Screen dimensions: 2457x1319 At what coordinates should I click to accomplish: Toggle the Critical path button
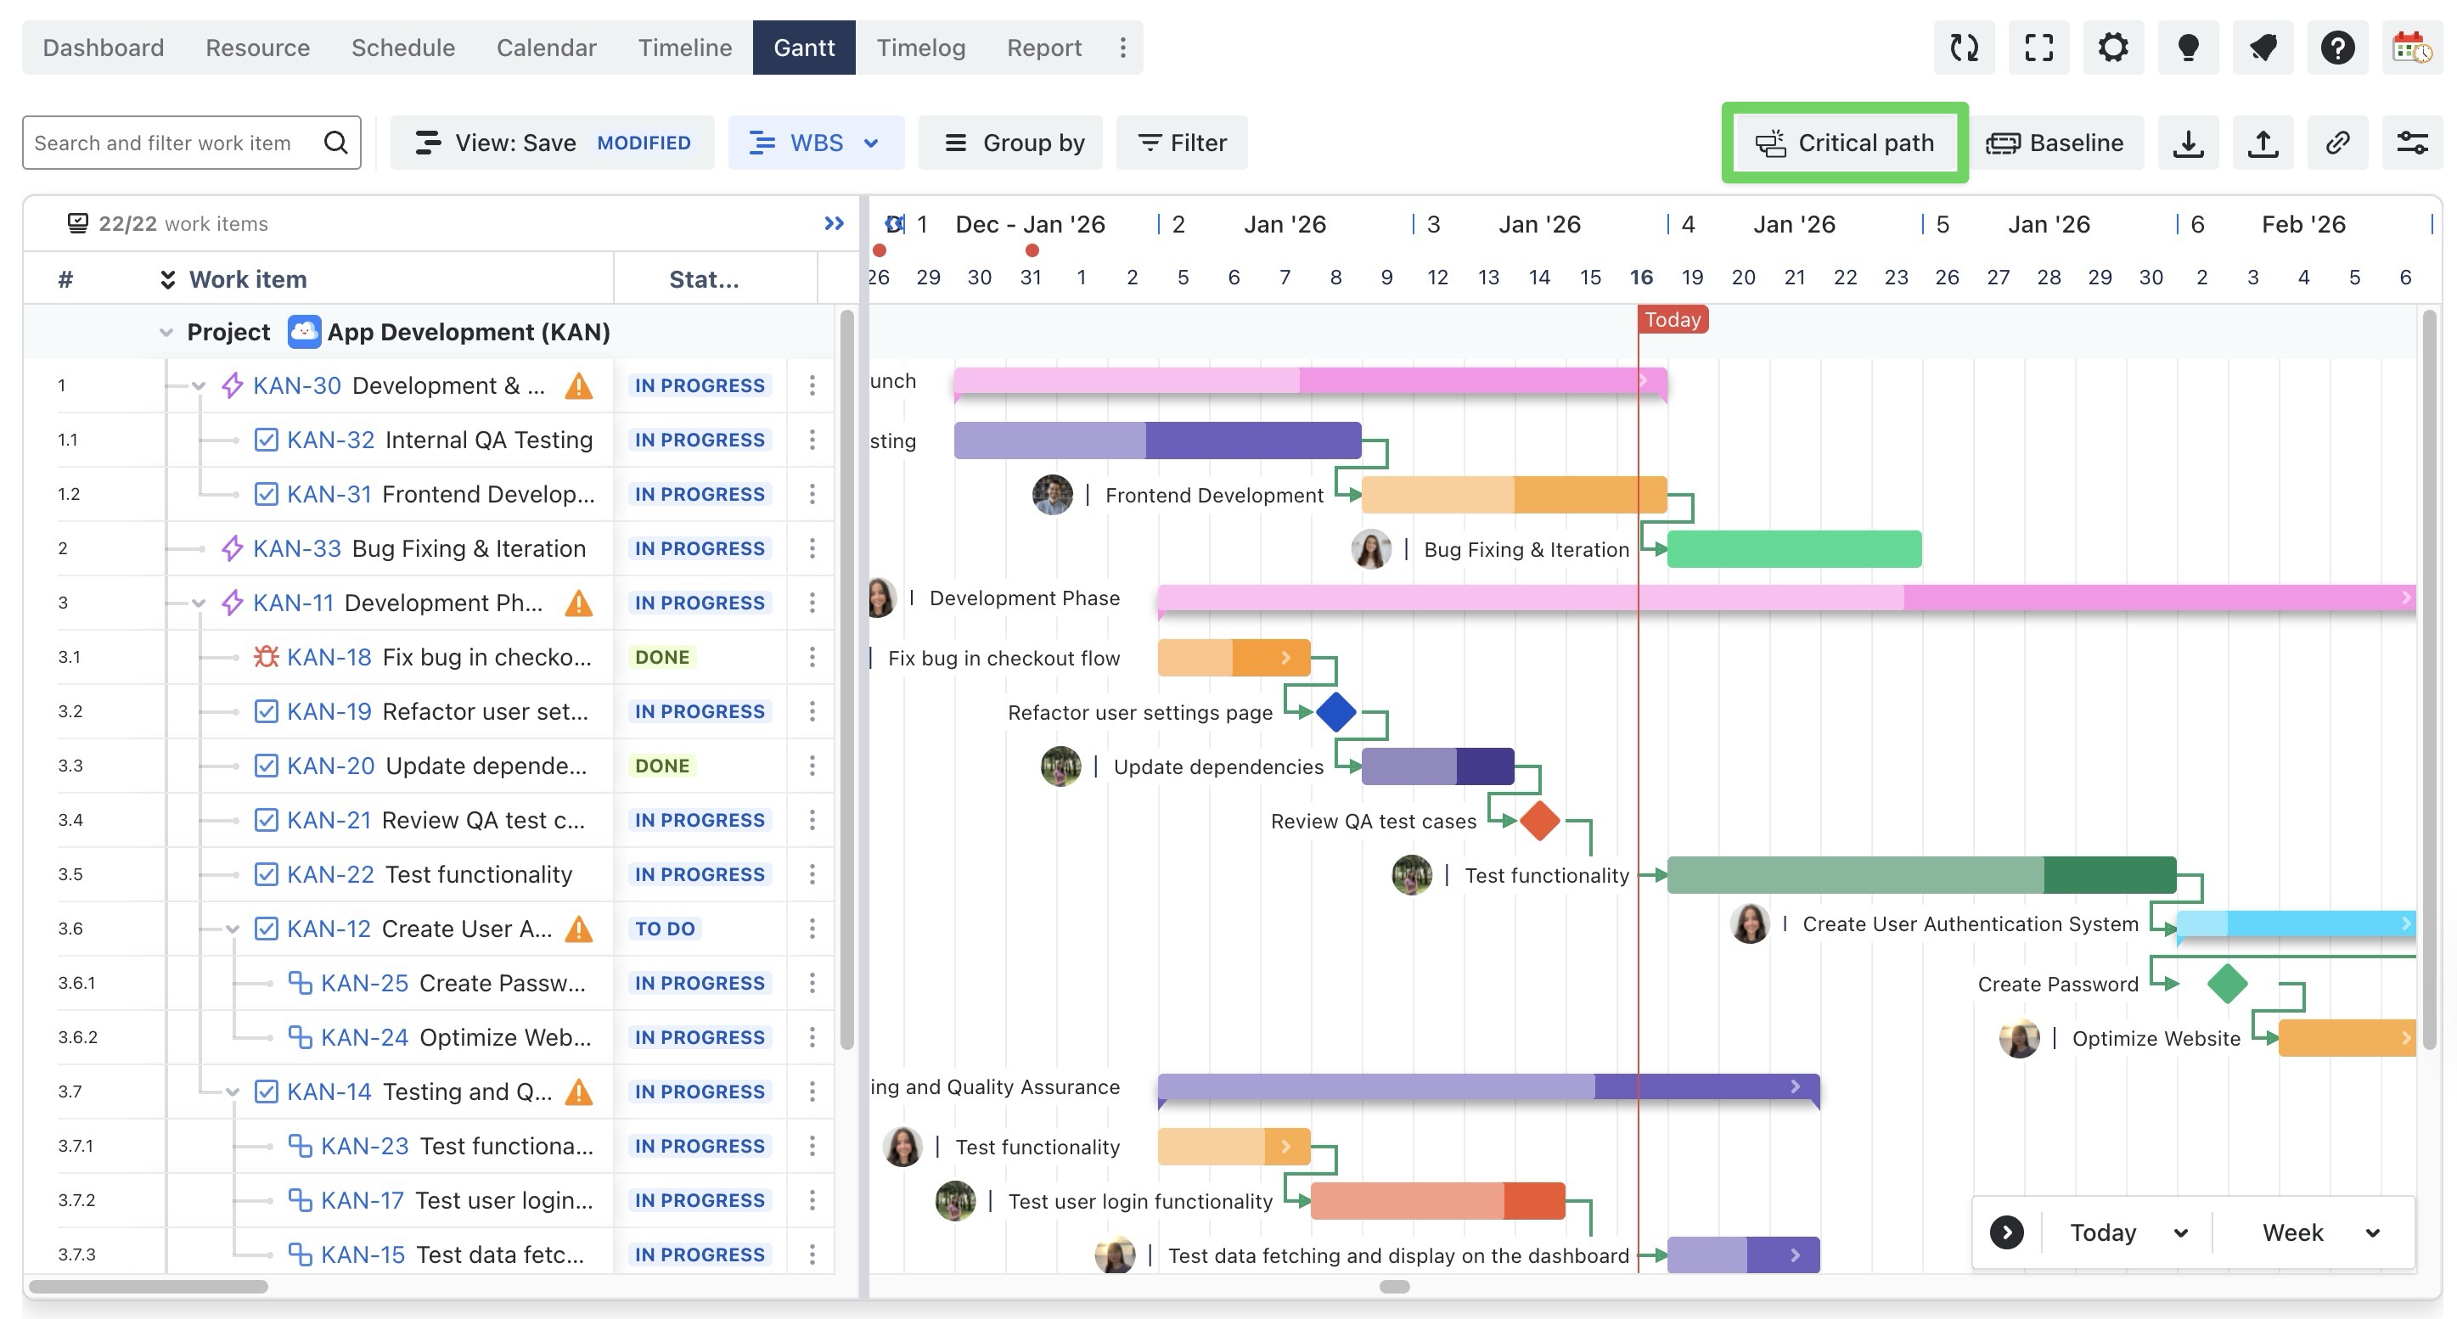[x=1845, y=143]
